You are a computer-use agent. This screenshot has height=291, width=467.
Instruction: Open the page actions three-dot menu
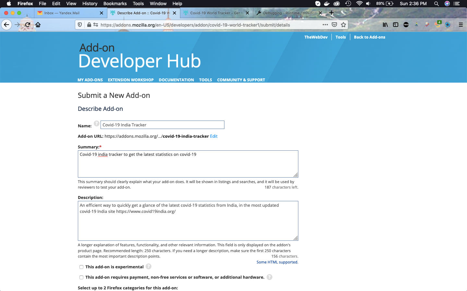325,25
